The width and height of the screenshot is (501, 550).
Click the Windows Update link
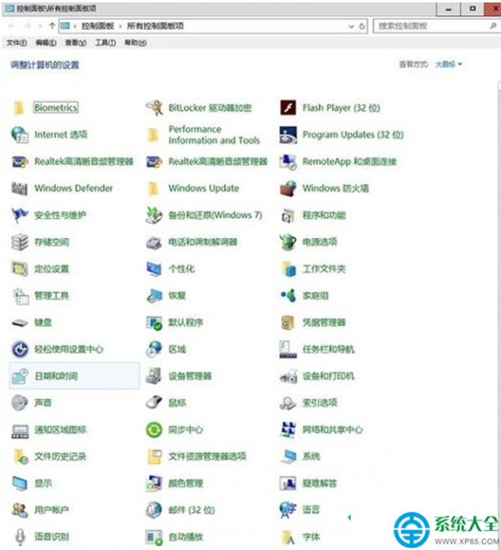coord(204,188)
